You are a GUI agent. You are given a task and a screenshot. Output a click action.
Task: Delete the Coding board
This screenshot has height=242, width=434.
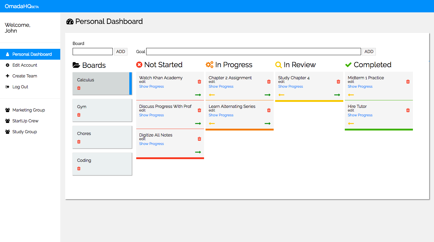(x=79, y=168)
